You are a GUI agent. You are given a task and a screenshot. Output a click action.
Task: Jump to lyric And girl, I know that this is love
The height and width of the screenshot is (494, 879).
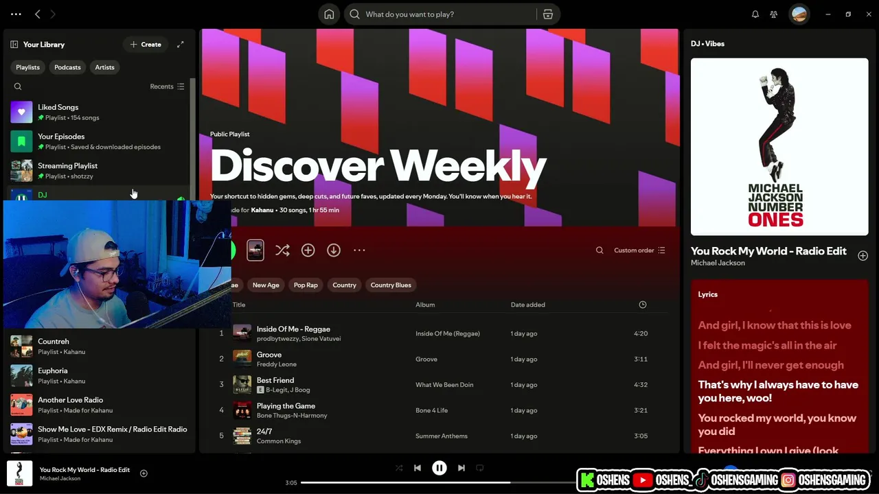coord(775,325)
